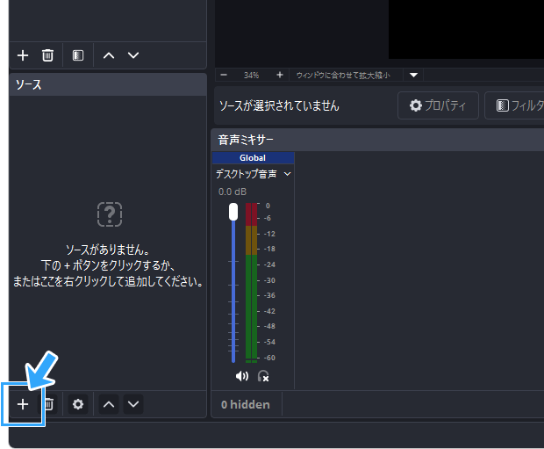Image resolution: width=544 pixels, height=449 pixels.
Task: Click the フィルタ button
Action: pos(515,105)
